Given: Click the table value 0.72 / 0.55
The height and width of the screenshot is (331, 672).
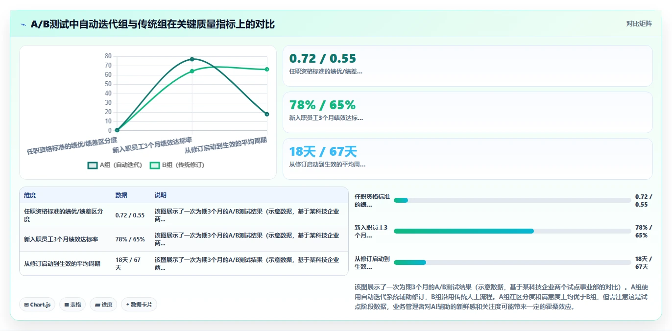Looking at the screenshot, I should click(x=130, y=215).
